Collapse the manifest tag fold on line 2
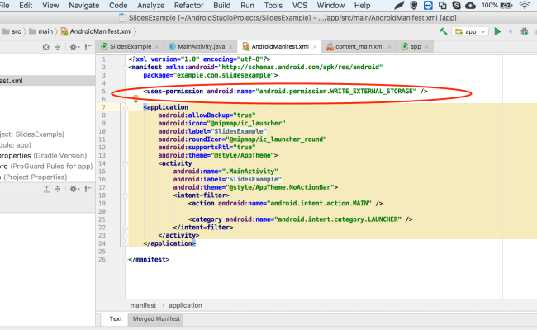The width and height of the screenshot is (537, 330). click(126, 68)
